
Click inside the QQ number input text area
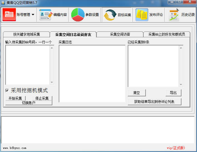28,65
